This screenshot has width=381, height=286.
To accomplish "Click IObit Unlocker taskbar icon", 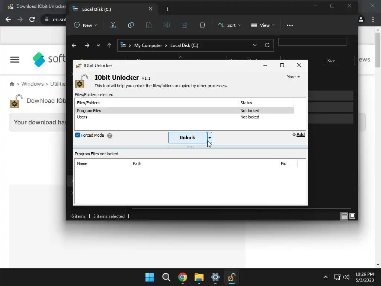I will [231, 277].
